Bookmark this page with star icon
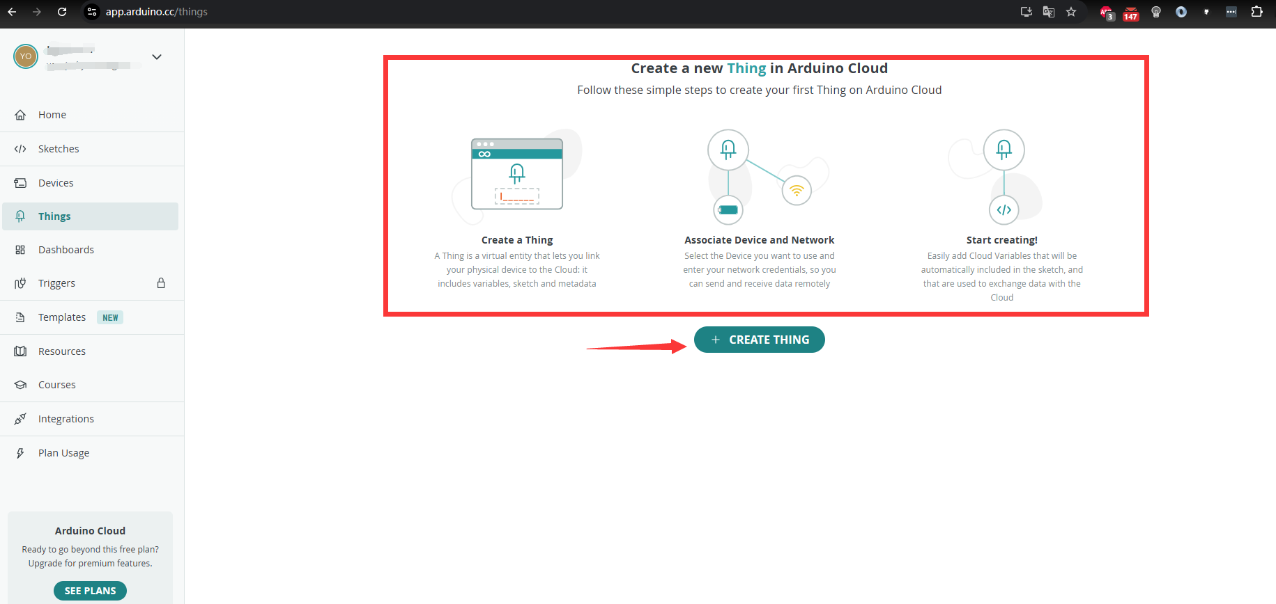Image resolution: width=1276 pixels, height=604 pixels. (x=1071, y=12)
